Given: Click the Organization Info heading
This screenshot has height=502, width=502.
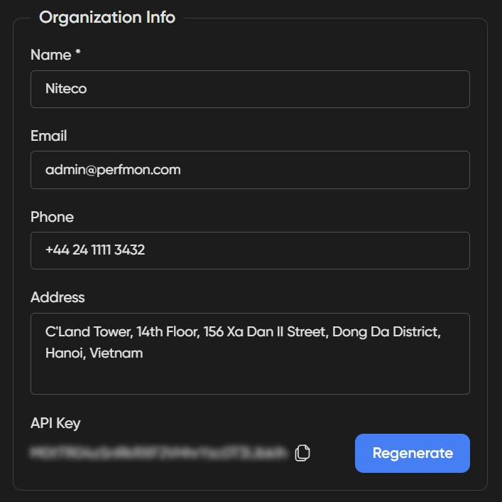Looking at the screenshot, I should [x=107, y=17].
